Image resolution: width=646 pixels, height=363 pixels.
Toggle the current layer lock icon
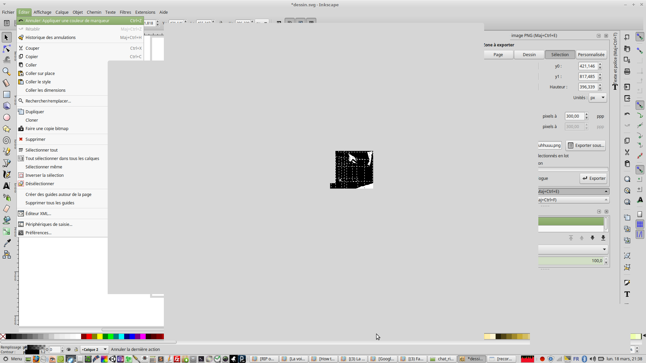[x=76, y=350]
